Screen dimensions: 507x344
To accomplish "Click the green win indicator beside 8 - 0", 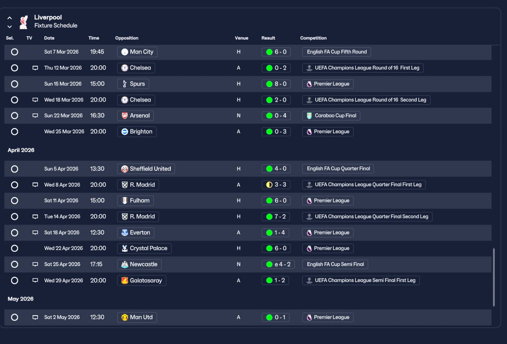I will (269, 84).
